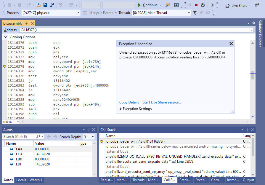This screenshot has height=185, width=265.
Task: Collapse the Viewing Options chevron
Action: [x=5, y=37]
